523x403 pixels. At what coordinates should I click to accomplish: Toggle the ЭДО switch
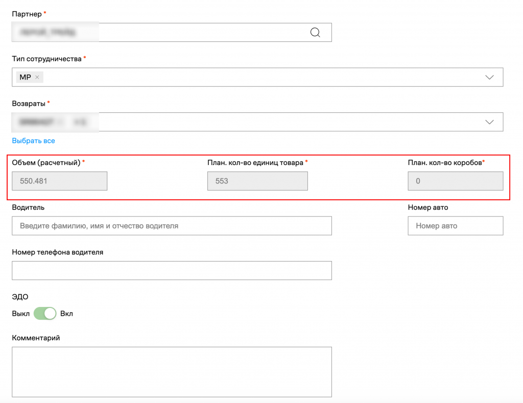pyautogui.click(x=45, y=314)
